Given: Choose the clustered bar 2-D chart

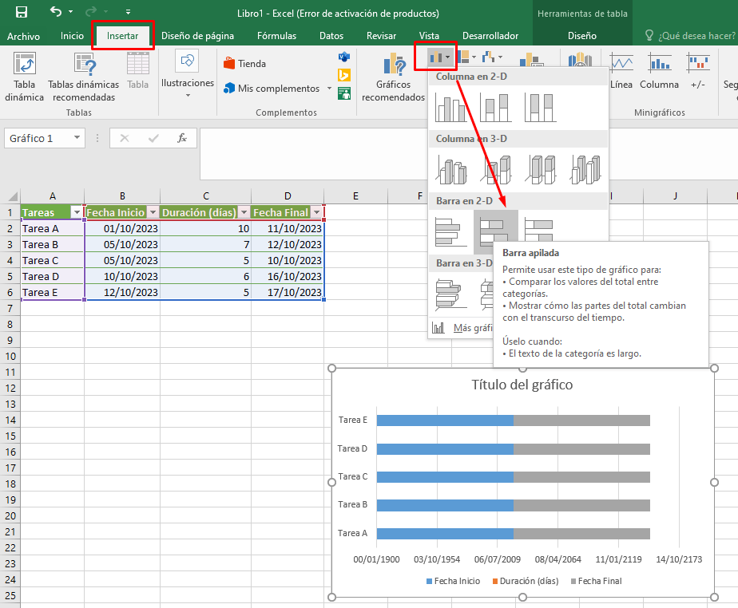Looking at the screenshot, I should click(450, 231).
